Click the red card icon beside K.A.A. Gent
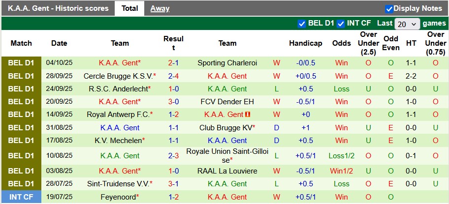The height and width of the screenshot is (204, 449). tap(248, 115)
